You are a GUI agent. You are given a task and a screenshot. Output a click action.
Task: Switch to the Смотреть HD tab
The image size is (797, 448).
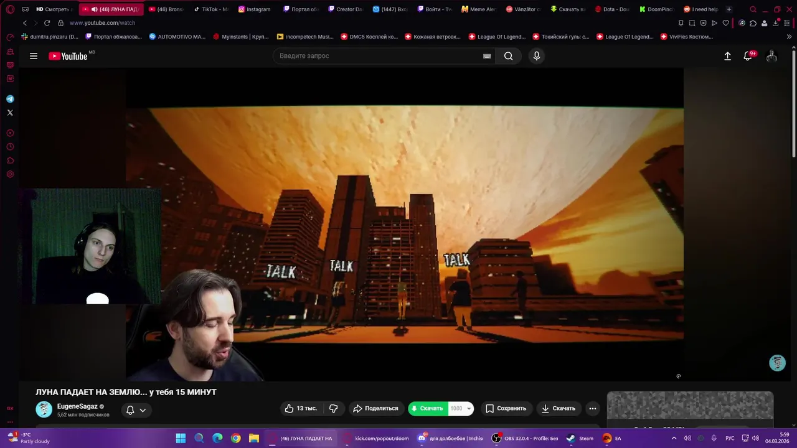pos(55,9)
